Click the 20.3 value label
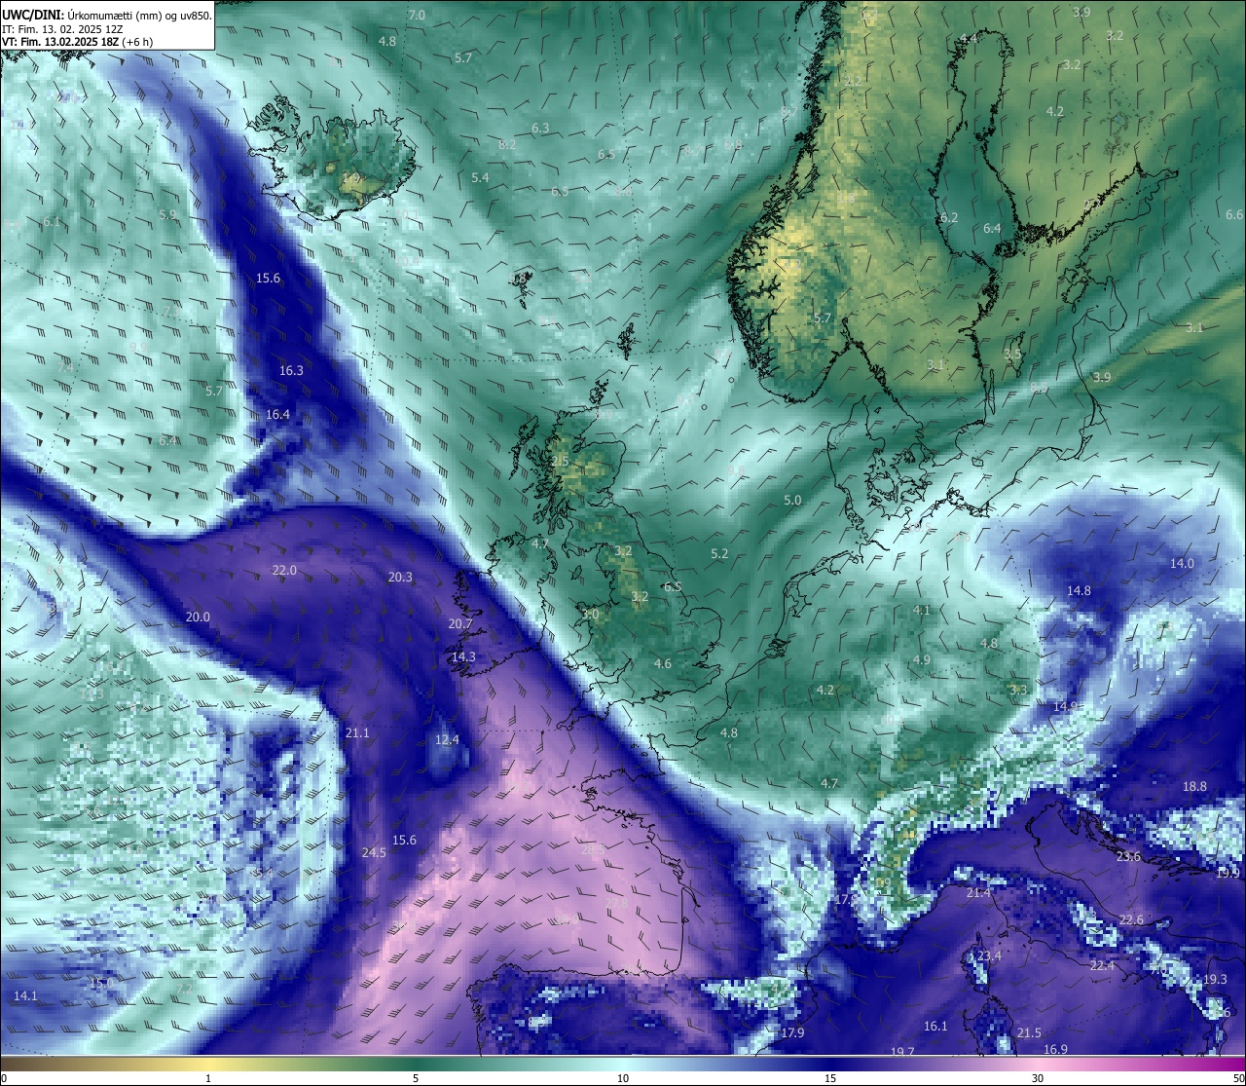Image resolution: width=1246 pixels, height=1086 pixels. (x=400, y=577)
